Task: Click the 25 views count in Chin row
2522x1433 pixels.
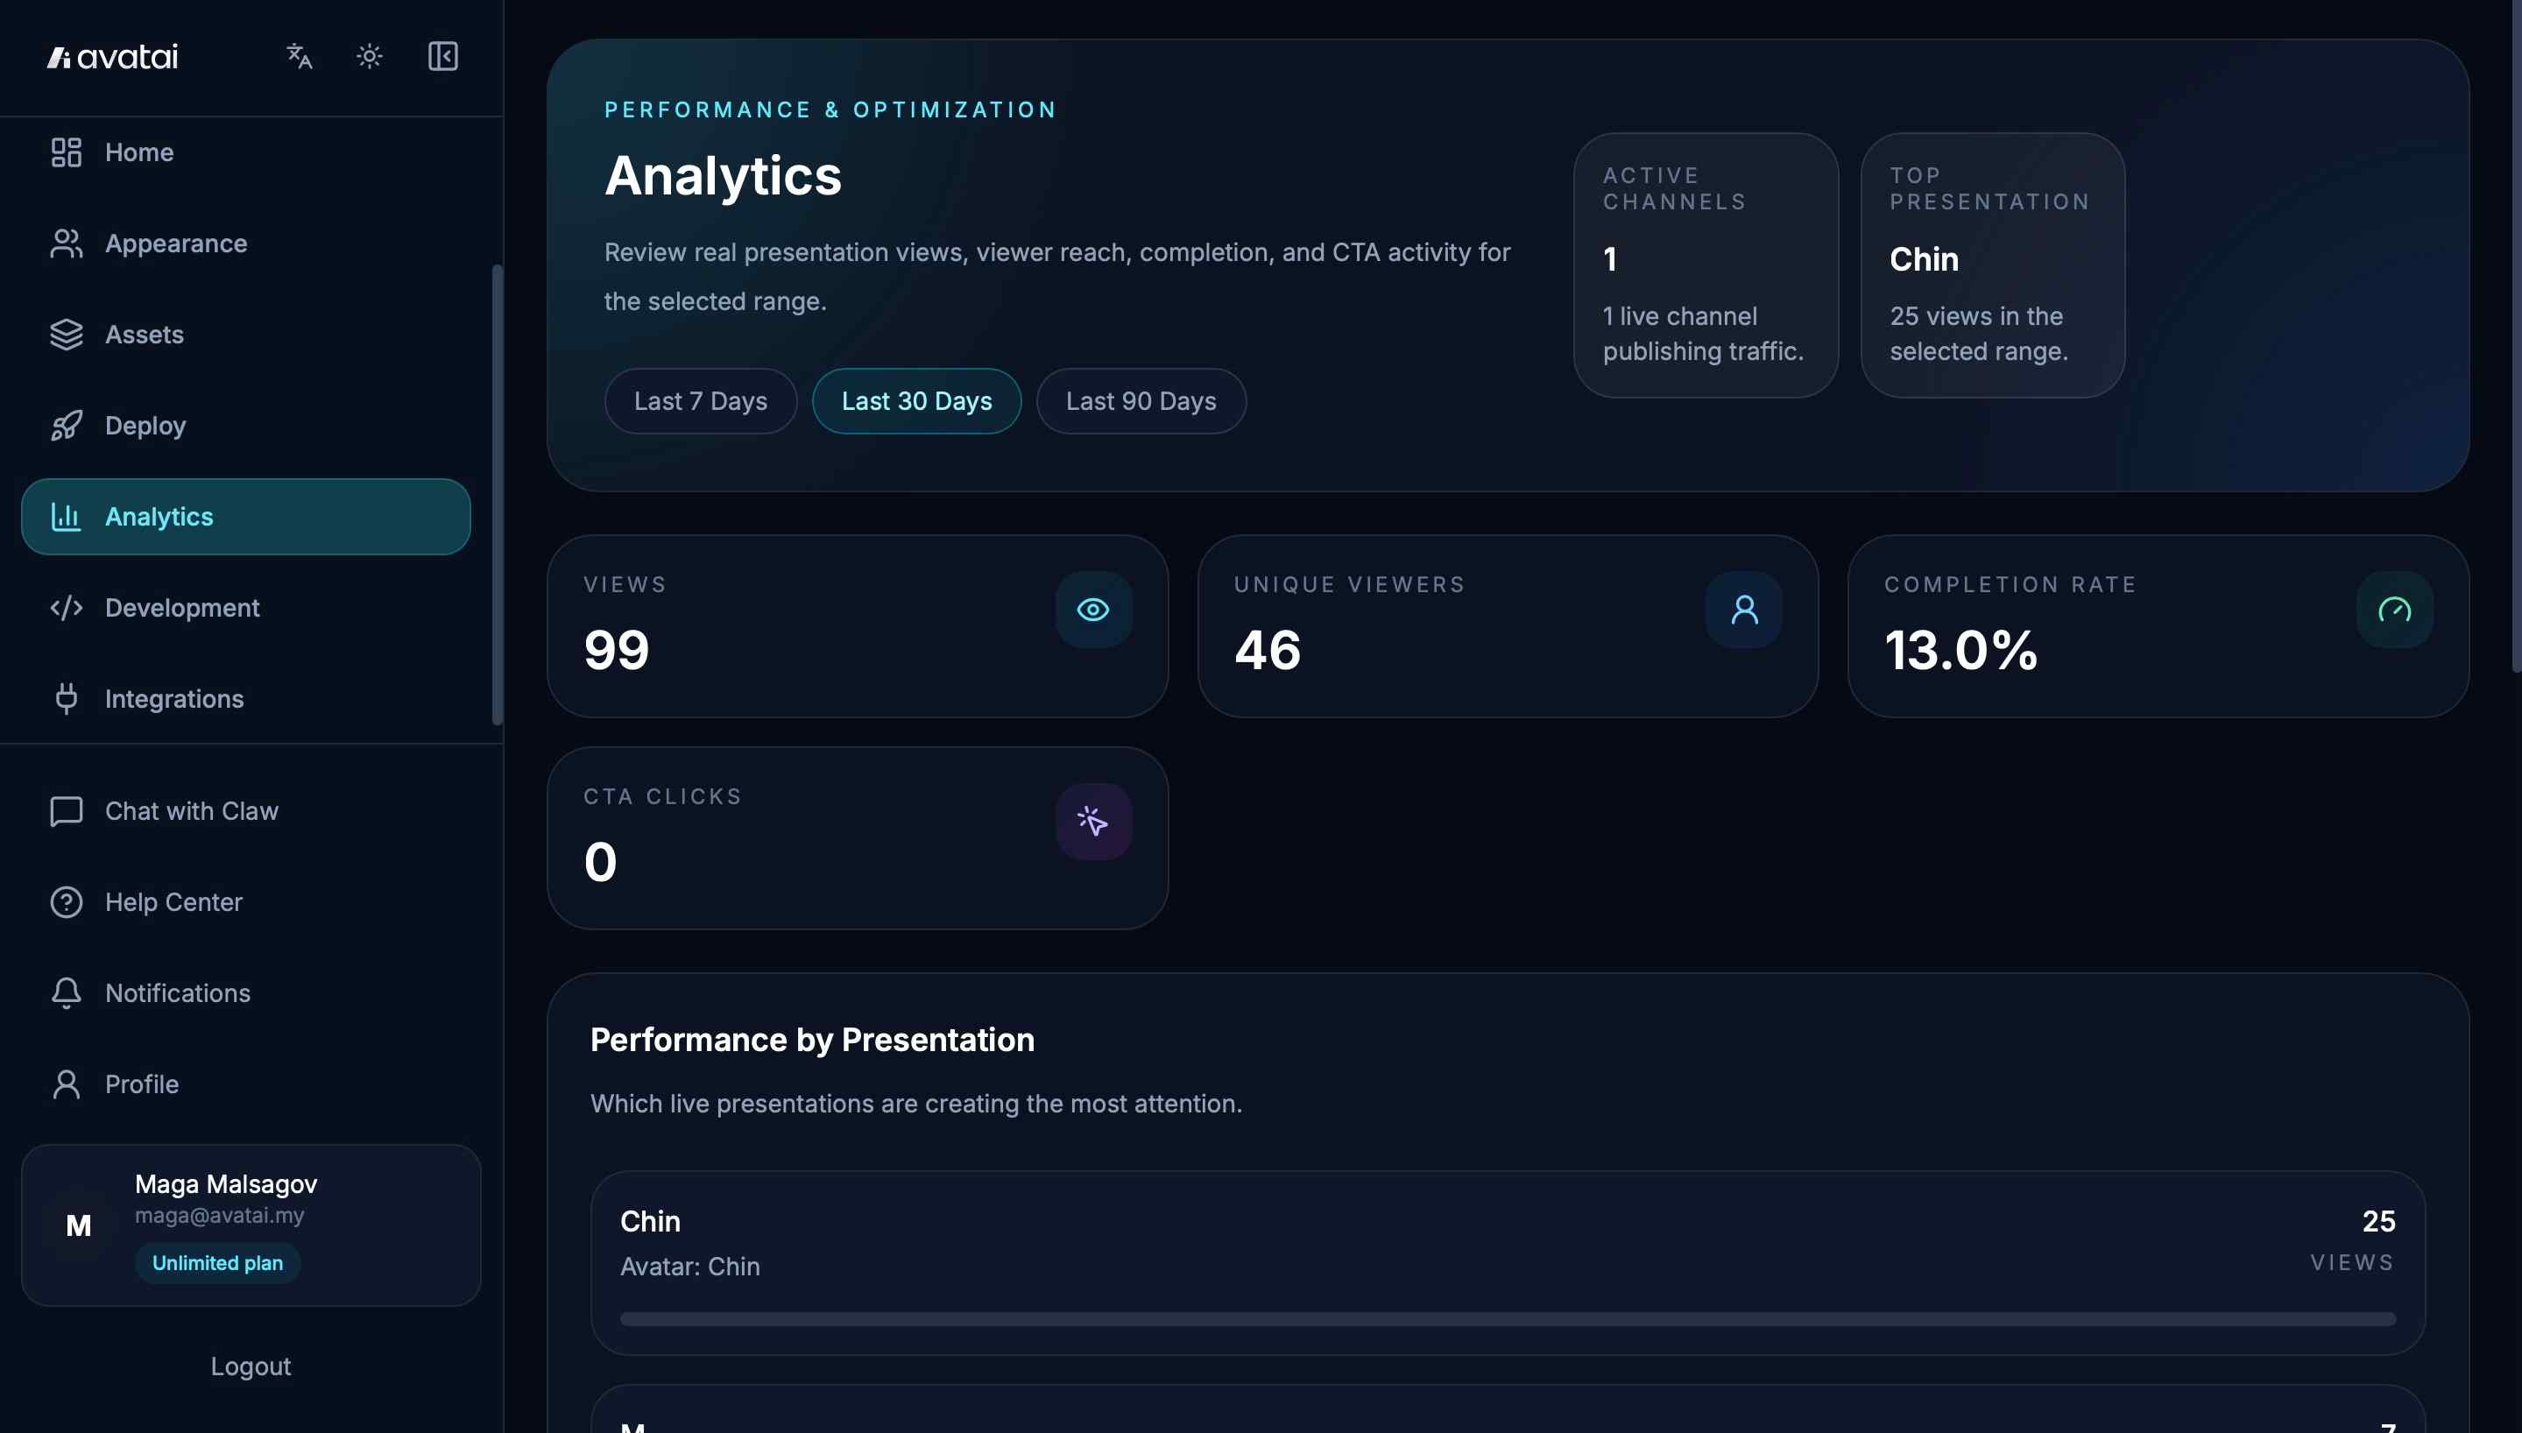Action: [2378, 1221]
